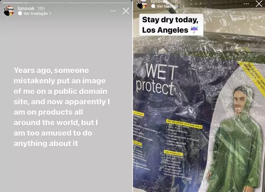Open the bjnovak avatar in the right story

point(142,4)
